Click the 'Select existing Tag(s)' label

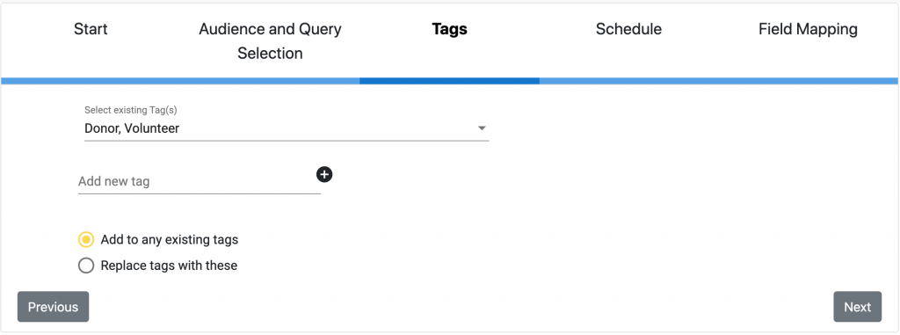click(x=134, y=110)
